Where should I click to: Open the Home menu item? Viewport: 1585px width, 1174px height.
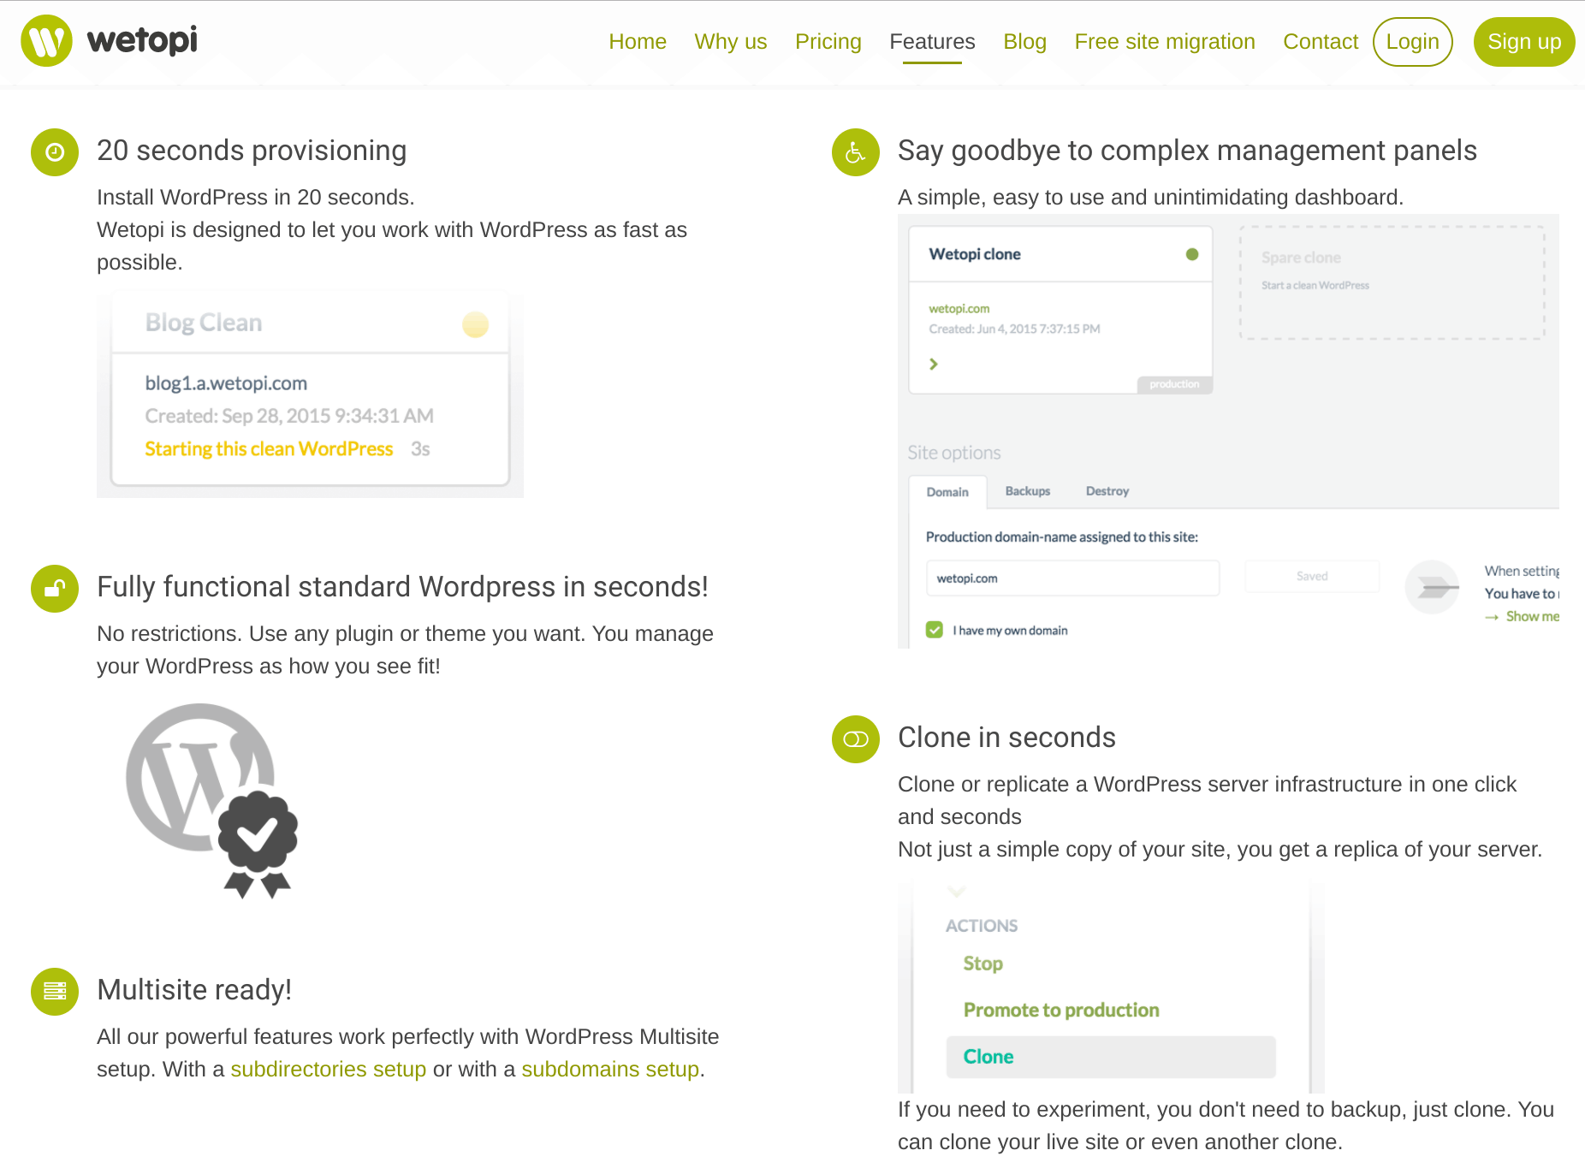(x=638, y=42)
